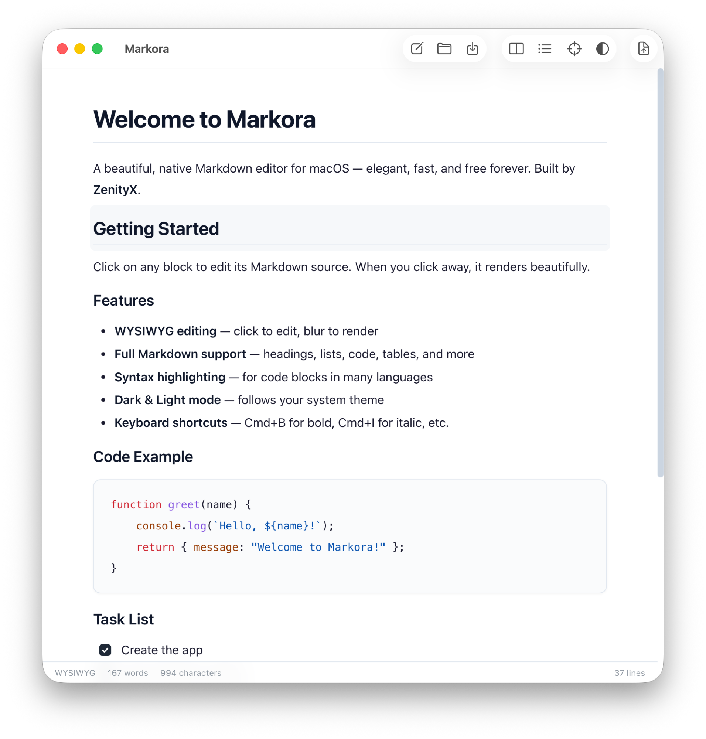Click the 'Syntax highlighting' bullet item
Viewport: 706px width, 739px height.
274,377
